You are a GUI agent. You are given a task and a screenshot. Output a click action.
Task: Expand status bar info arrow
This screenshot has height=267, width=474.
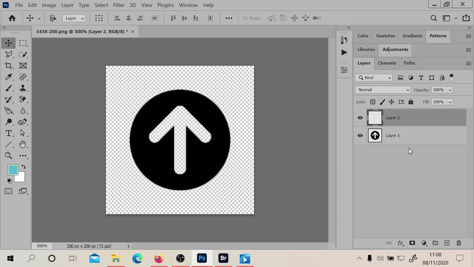[128, 246]
